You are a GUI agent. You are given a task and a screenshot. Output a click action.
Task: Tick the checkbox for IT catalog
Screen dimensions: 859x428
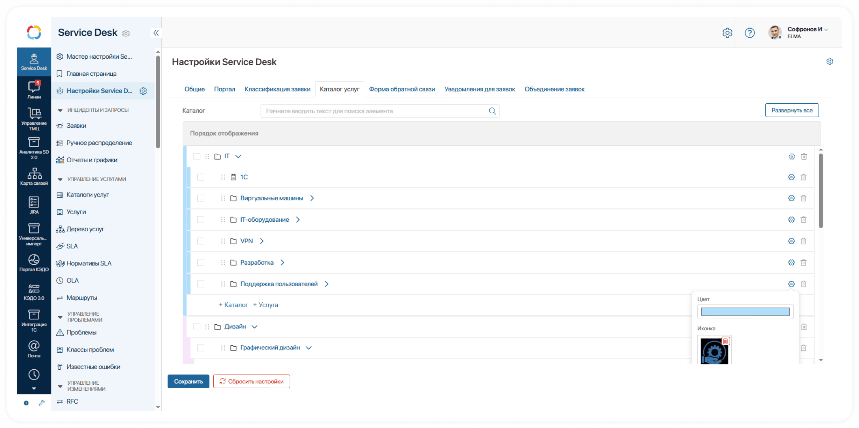pos(197,156)
